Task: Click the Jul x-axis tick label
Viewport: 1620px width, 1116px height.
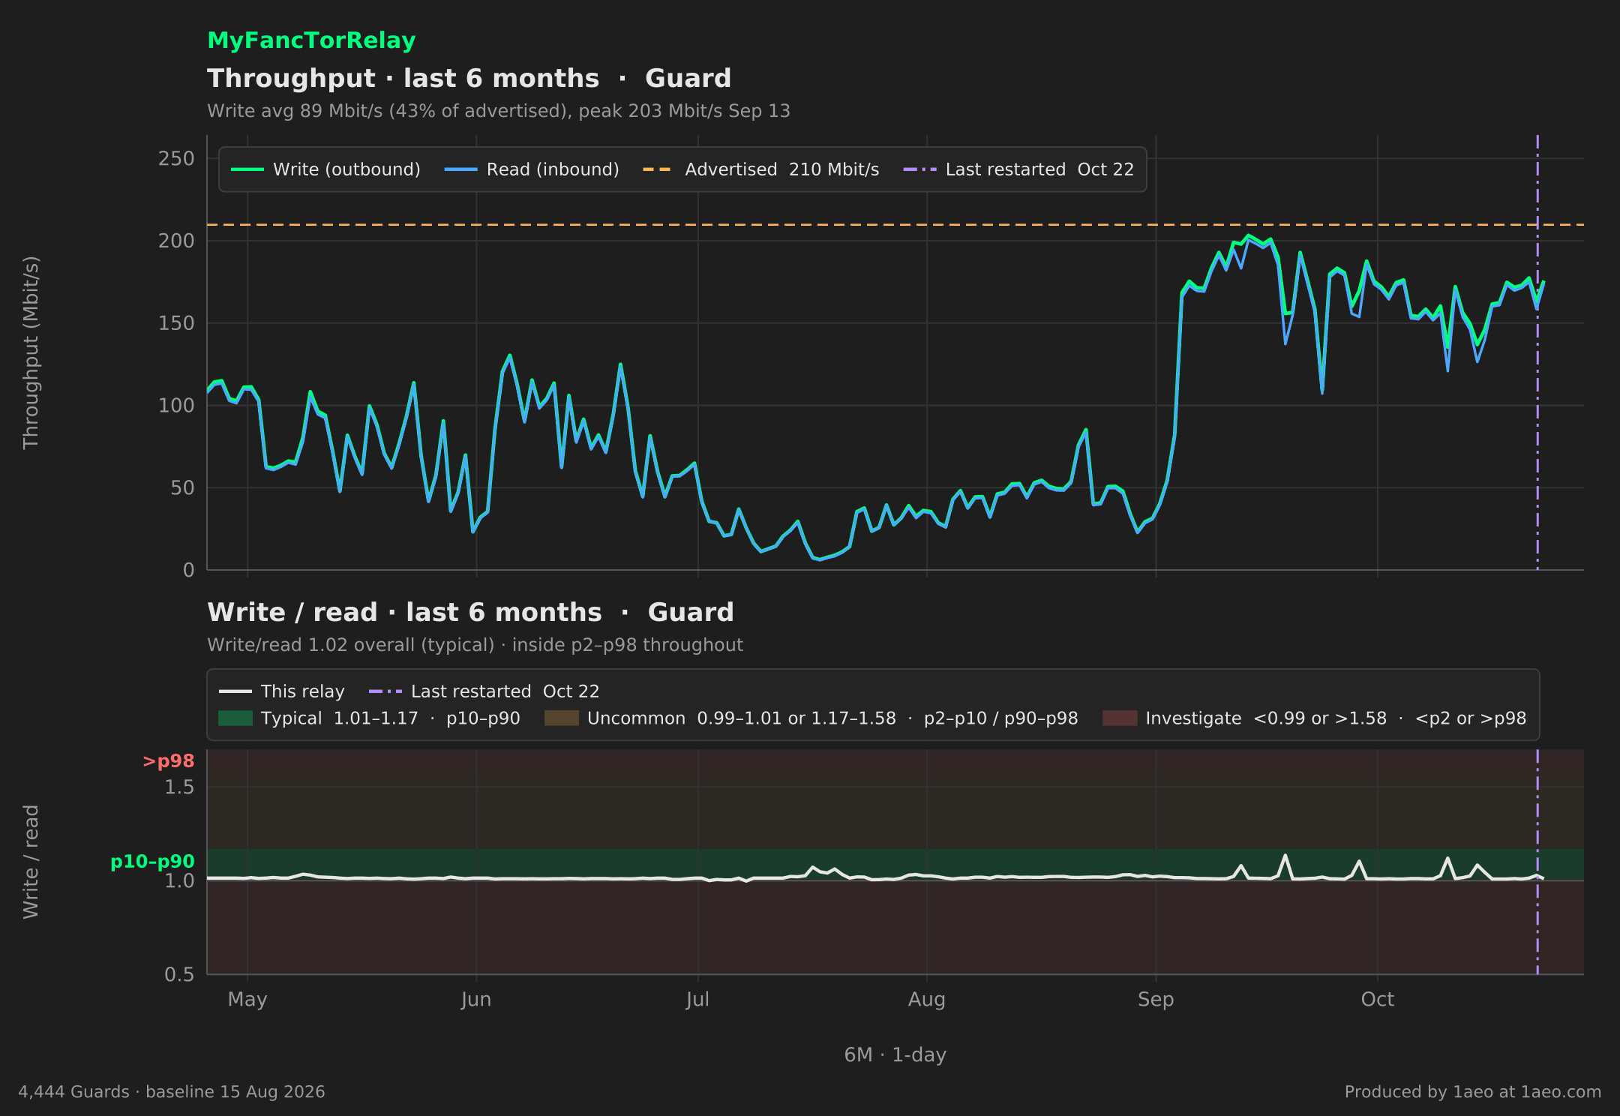Action: [697, 1000]
